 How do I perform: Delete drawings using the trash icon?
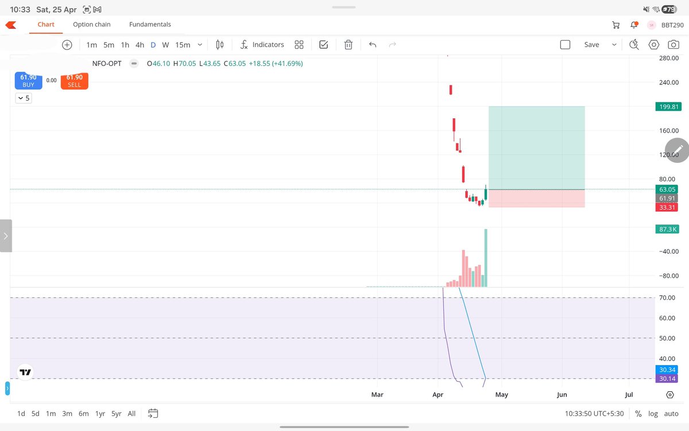tap(349, 44)
